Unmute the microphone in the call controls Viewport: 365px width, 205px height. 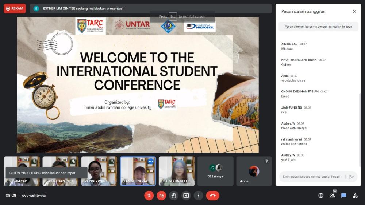(149, 196)
